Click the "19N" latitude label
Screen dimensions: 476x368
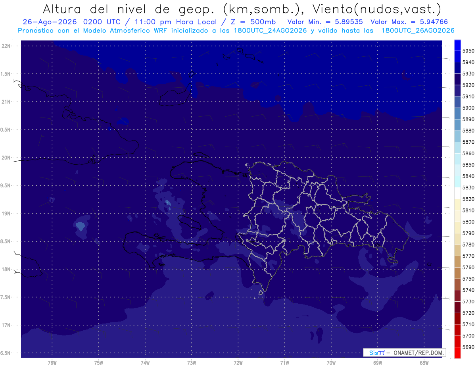click(x=6, y=214)
